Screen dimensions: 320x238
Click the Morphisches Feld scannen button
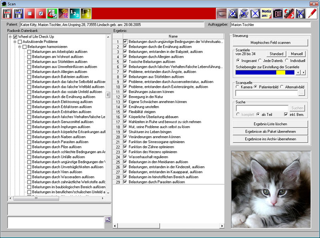270,42
